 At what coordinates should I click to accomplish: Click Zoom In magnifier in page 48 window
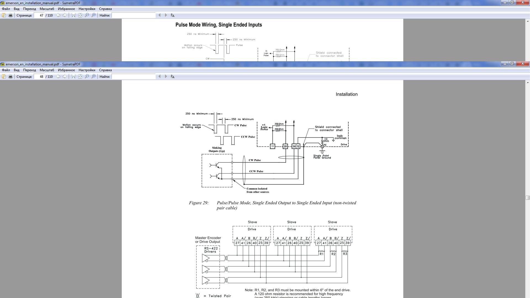point(94,76)
